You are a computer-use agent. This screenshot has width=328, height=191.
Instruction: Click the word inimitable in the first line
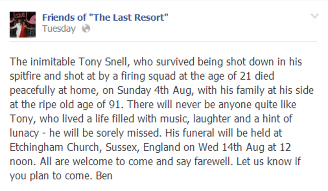52,62
